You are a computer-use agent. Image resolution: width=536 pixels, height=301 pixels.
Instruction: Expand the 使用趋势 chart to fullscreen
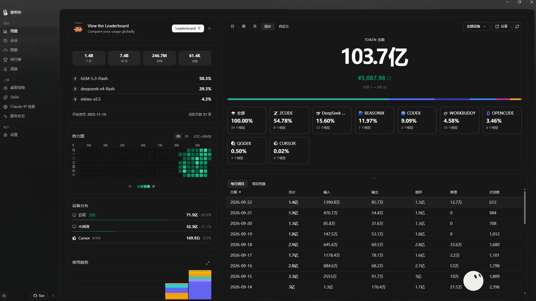[x=208, y=263]
